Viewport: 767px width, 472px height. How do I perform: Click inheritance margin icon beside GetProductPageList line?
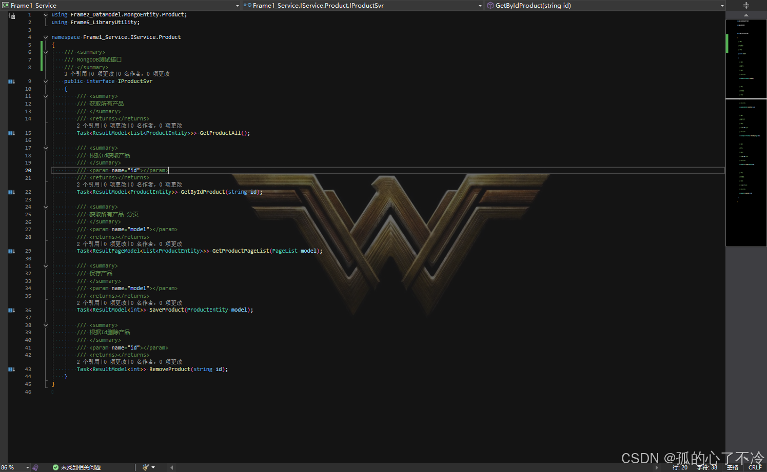coord(11,251)
